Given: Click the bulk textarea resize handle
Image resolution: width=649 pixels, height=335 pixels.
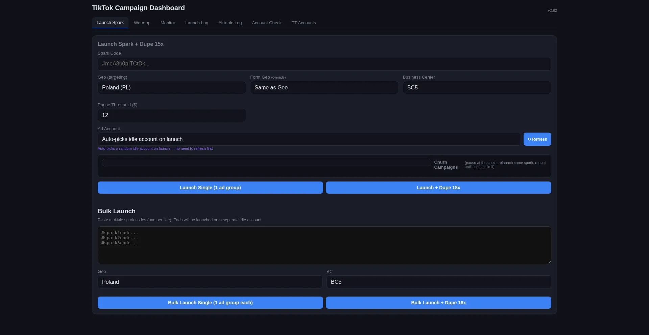Looking at the screenshot, I should click(549, 262).
